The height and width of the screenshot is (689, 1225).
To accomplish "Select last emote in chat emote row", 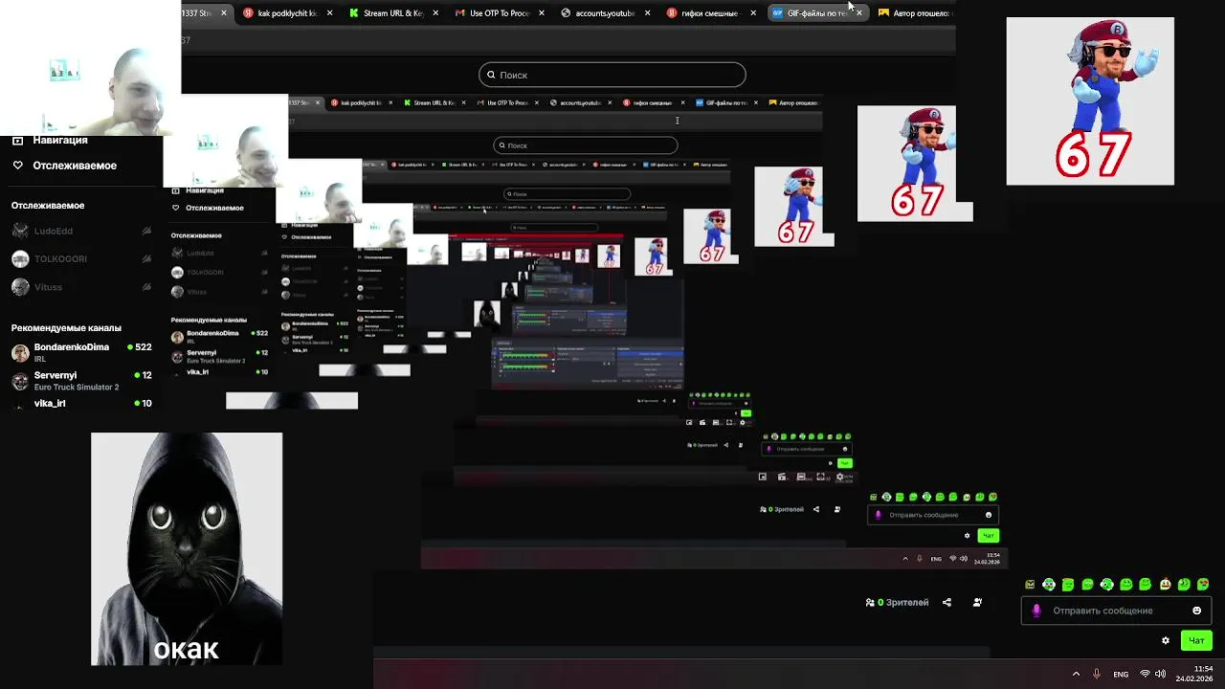I will (1203, 585).
